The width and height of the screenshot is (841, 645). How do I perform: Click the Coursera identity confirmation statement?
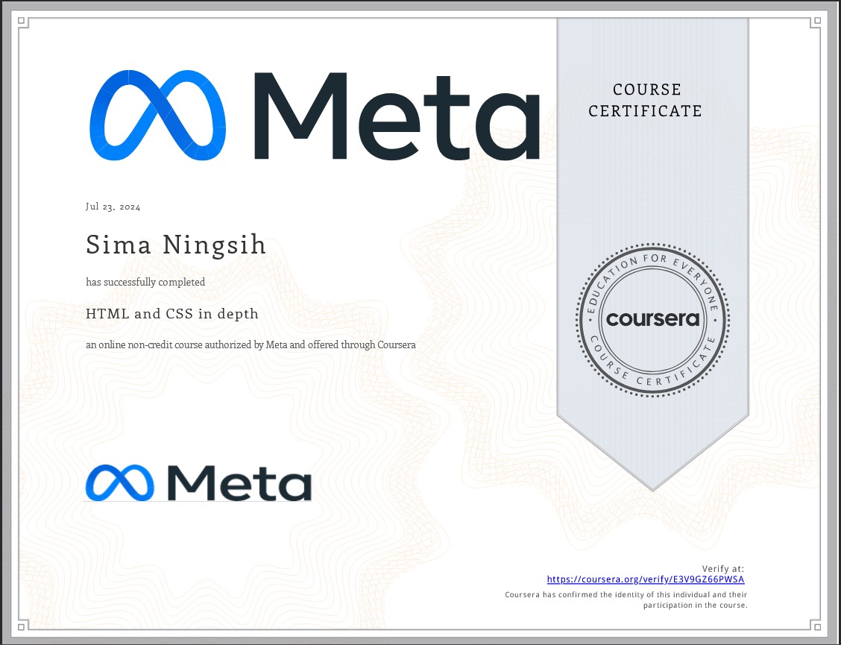click(x=626, y=600)
